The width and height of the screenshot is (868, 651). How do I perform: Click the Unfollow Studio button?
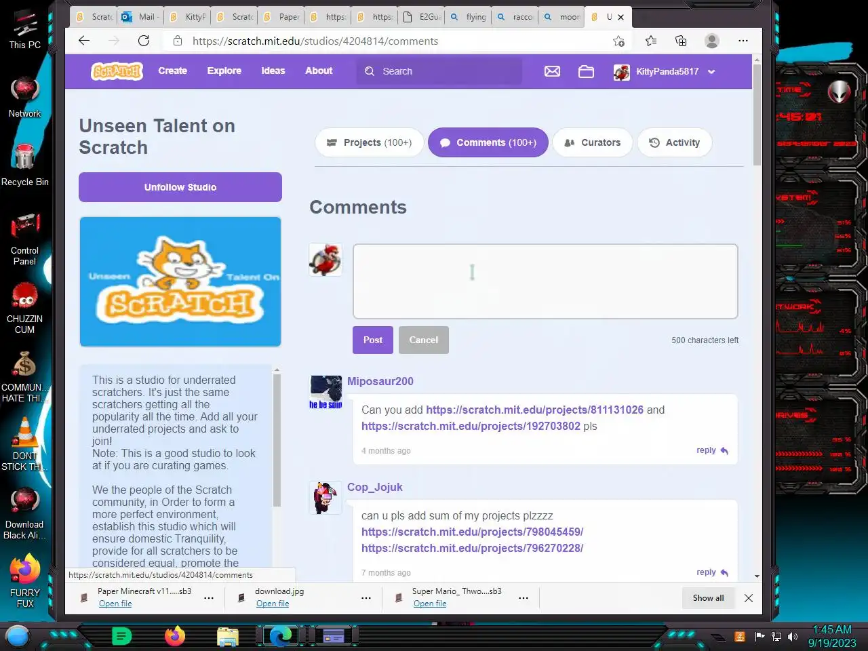point(180,187)
